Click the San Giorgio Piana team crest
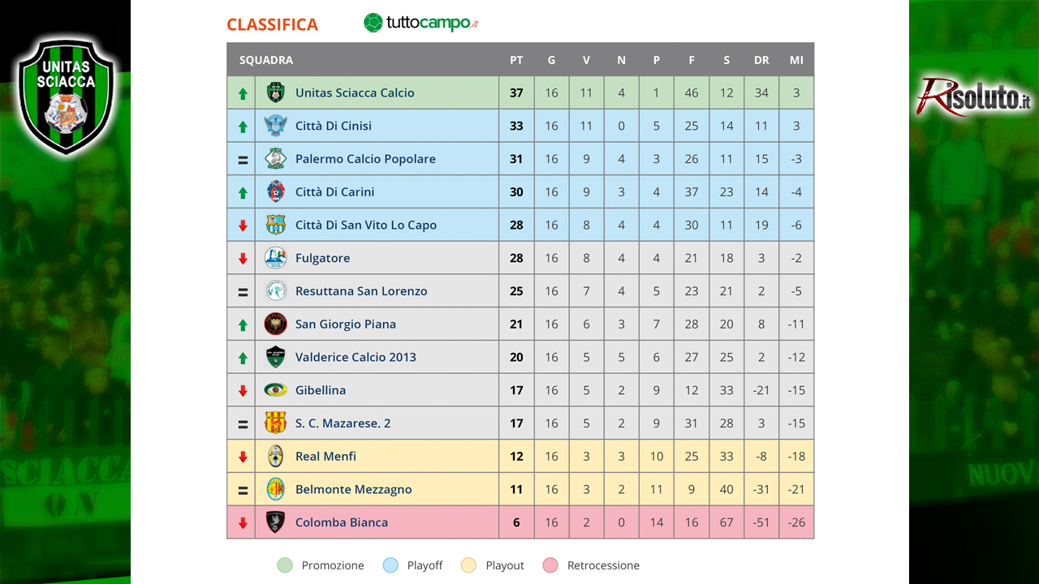The image size is (1039, 584). click(x=275, y=324)
